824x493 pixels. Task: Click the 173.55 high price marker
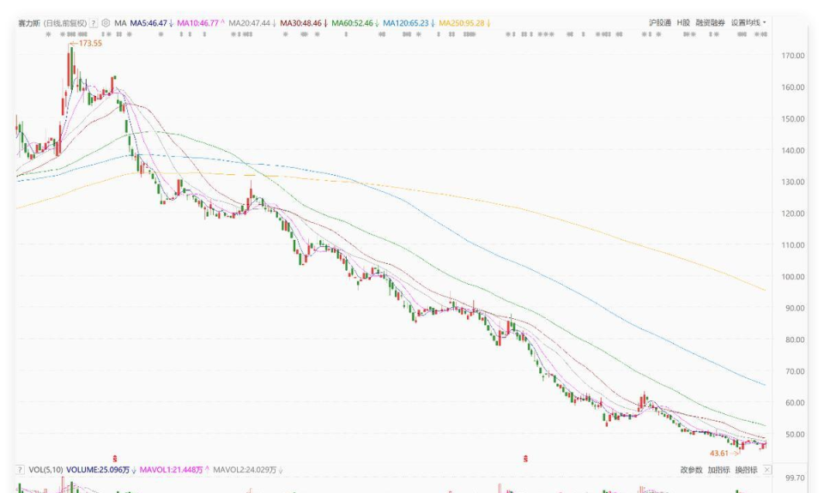(x=90, y=43)
